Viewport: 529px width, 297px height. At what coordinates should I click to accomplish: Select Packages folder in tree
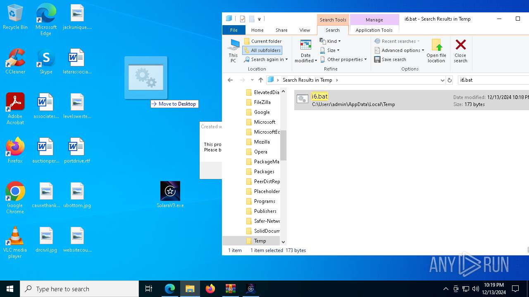coord(264,172)
